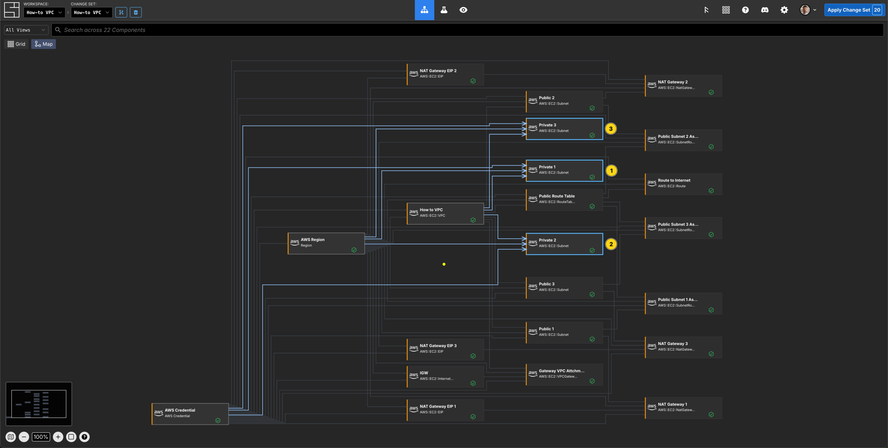The image size is (888, 448).
Task: Select the How to VPC component
Action: (x=445, y=214)
